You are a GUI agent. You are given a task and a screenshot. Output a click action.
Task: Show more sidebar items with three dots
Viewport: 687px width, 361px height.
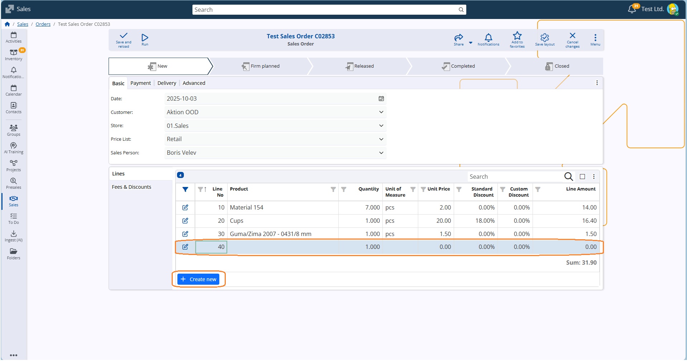click(14, 355)
